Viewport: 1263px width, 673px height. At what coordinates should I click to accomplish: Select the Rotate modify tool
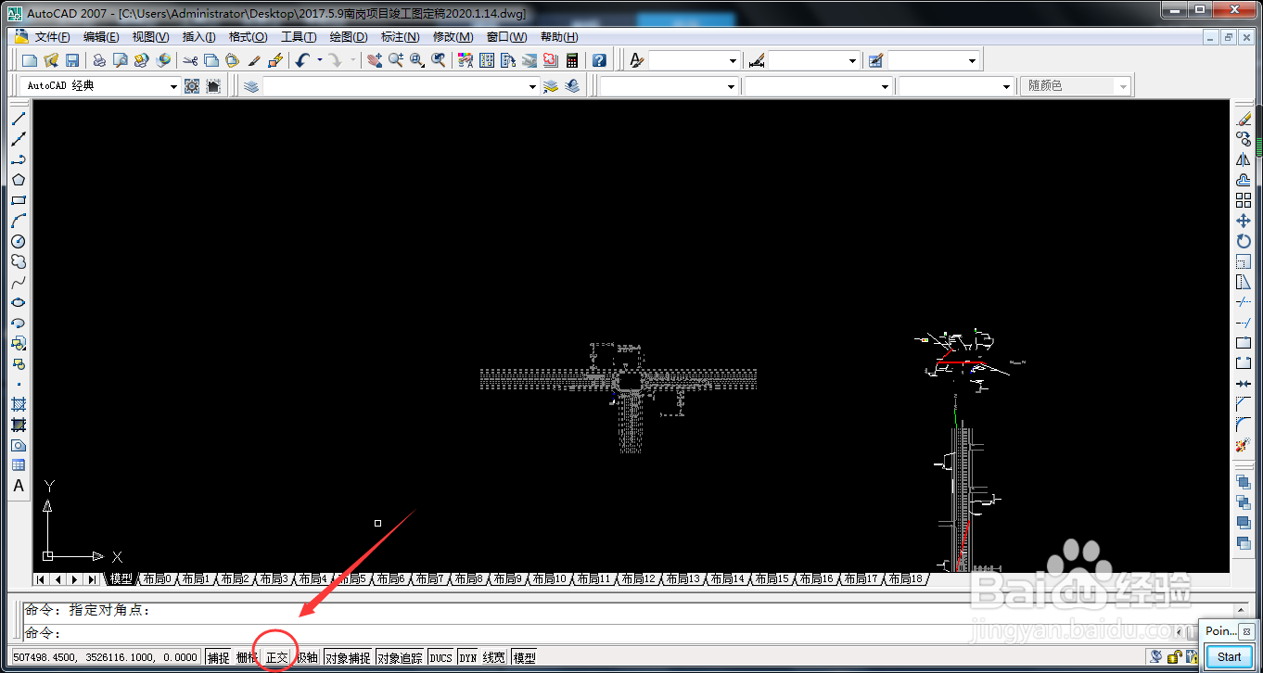point(1244,241)
